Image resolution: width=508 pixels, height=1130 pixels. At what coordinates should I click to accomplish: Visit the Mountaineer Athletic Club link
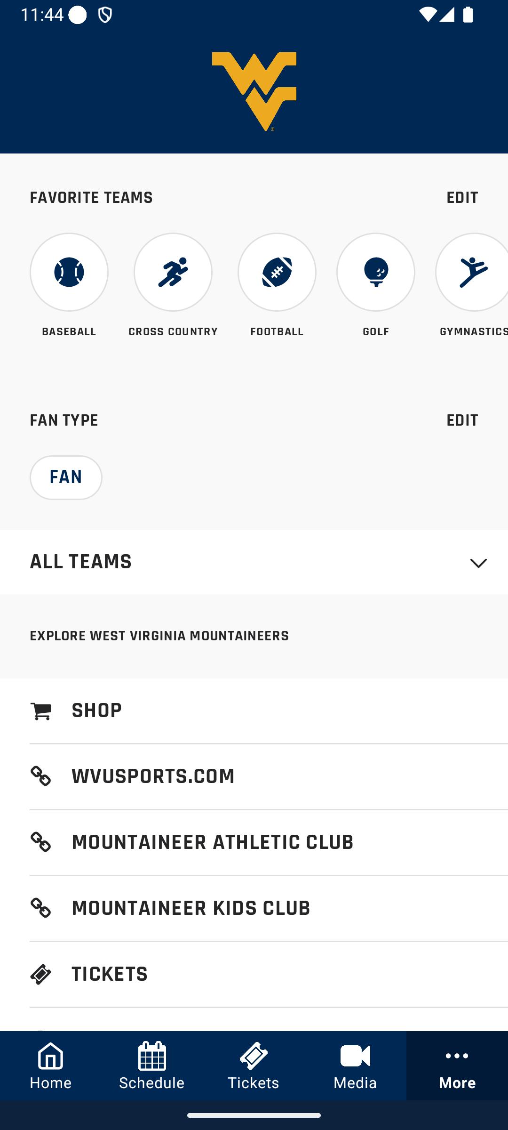coord(254,842)
